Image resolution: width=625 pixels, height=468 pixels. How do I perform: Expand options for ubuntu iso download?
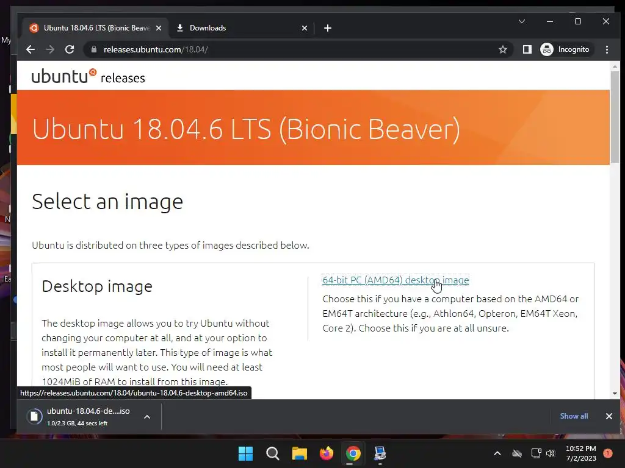point(147,417)
